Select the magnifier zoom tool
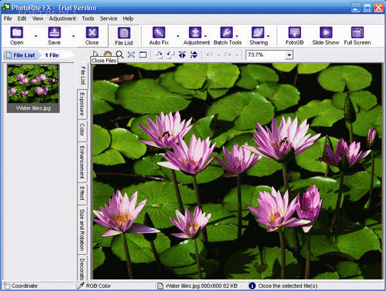Image resolution: width=386 pixels, height=291 pixels. pos(120,55)
